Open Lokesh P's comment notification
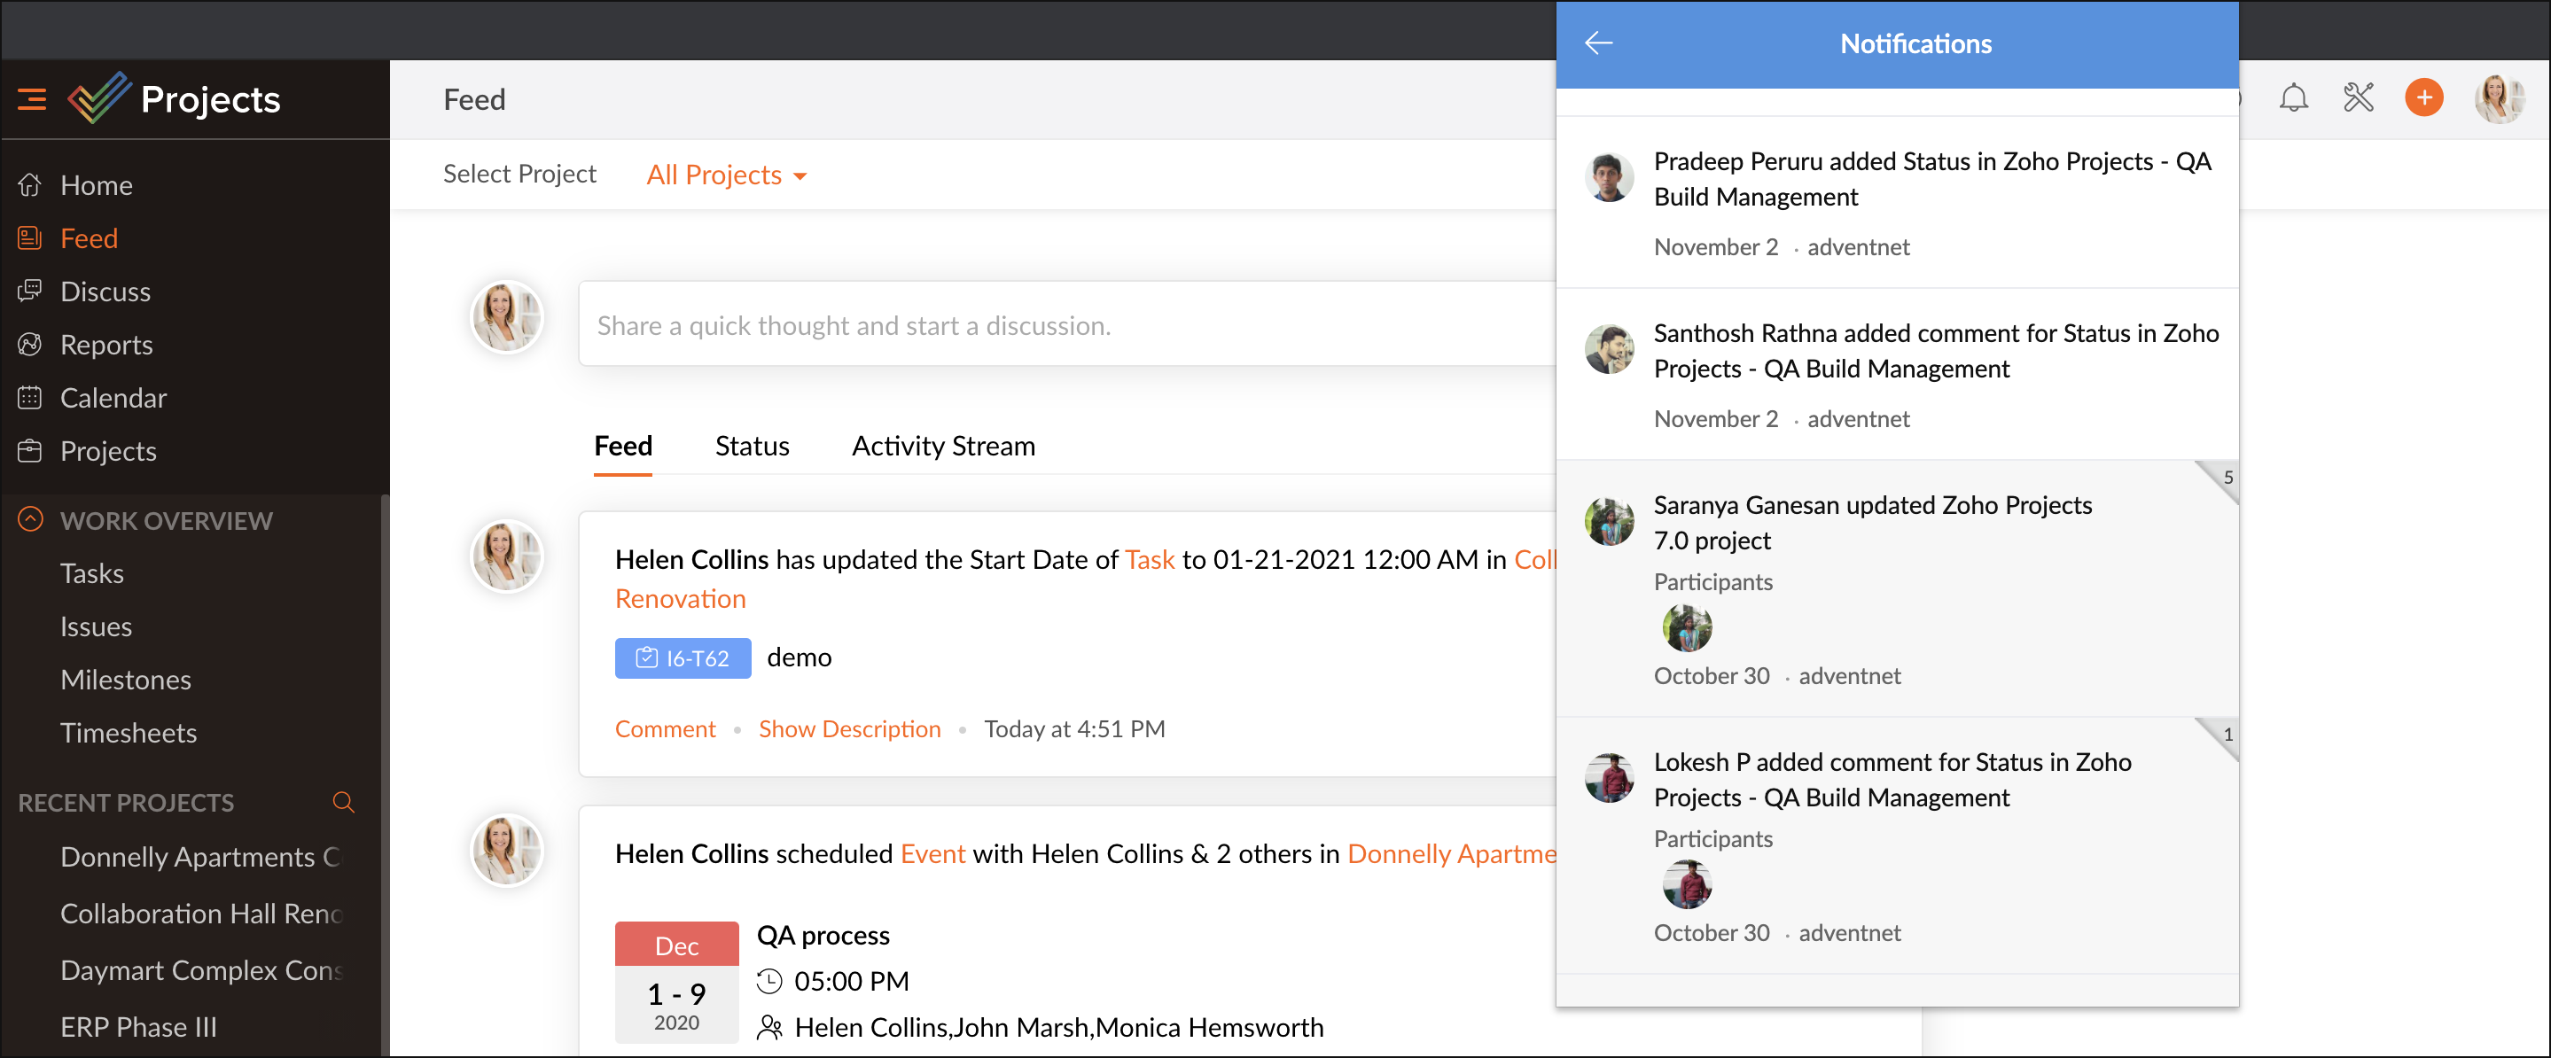The image size is (2551, 1058). (x=1897, y=846)
